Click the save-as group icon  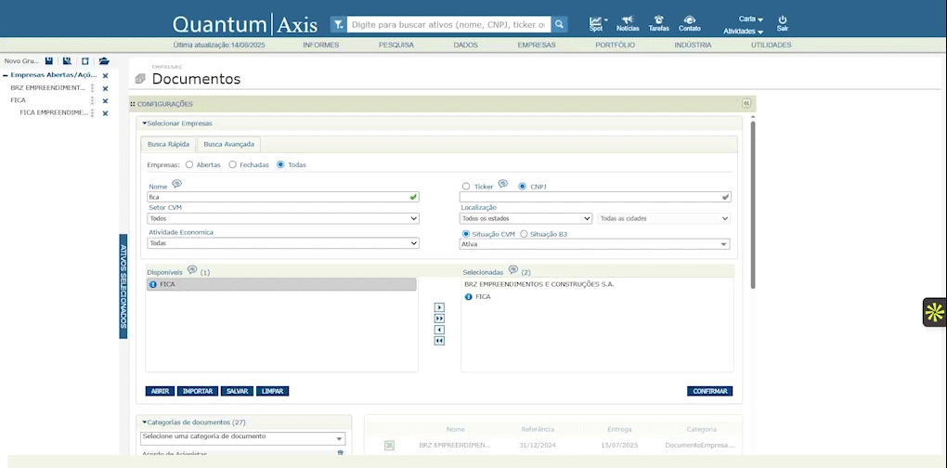click(67, 61)
